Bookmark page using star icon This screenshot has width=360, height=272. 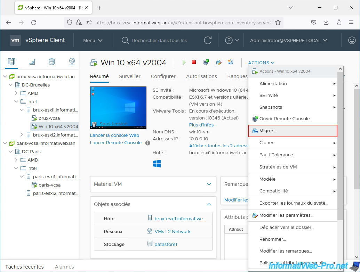tap(278, 23)
